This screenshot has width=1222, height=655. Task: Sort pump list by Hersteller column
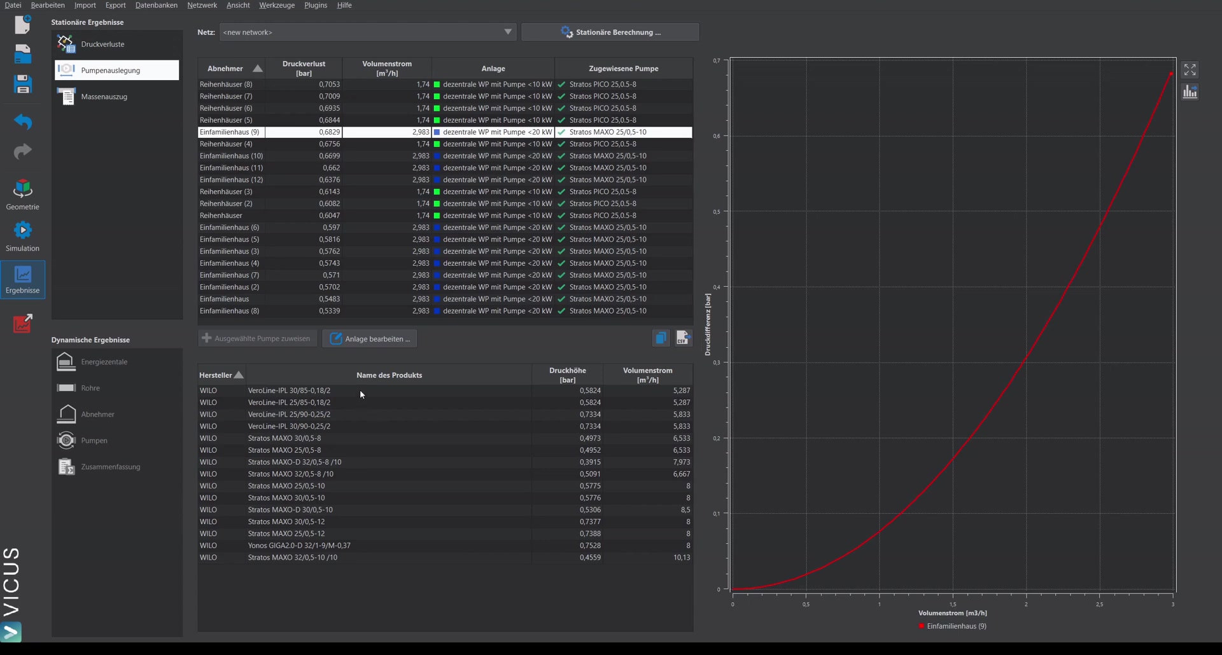[221, 375]
